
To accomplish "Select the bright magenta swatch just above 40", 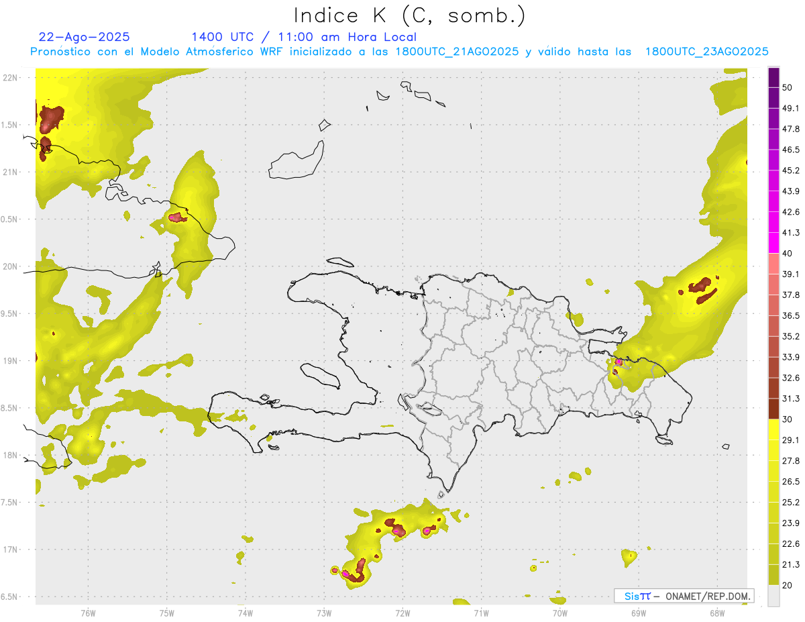I will click(774, 242).
